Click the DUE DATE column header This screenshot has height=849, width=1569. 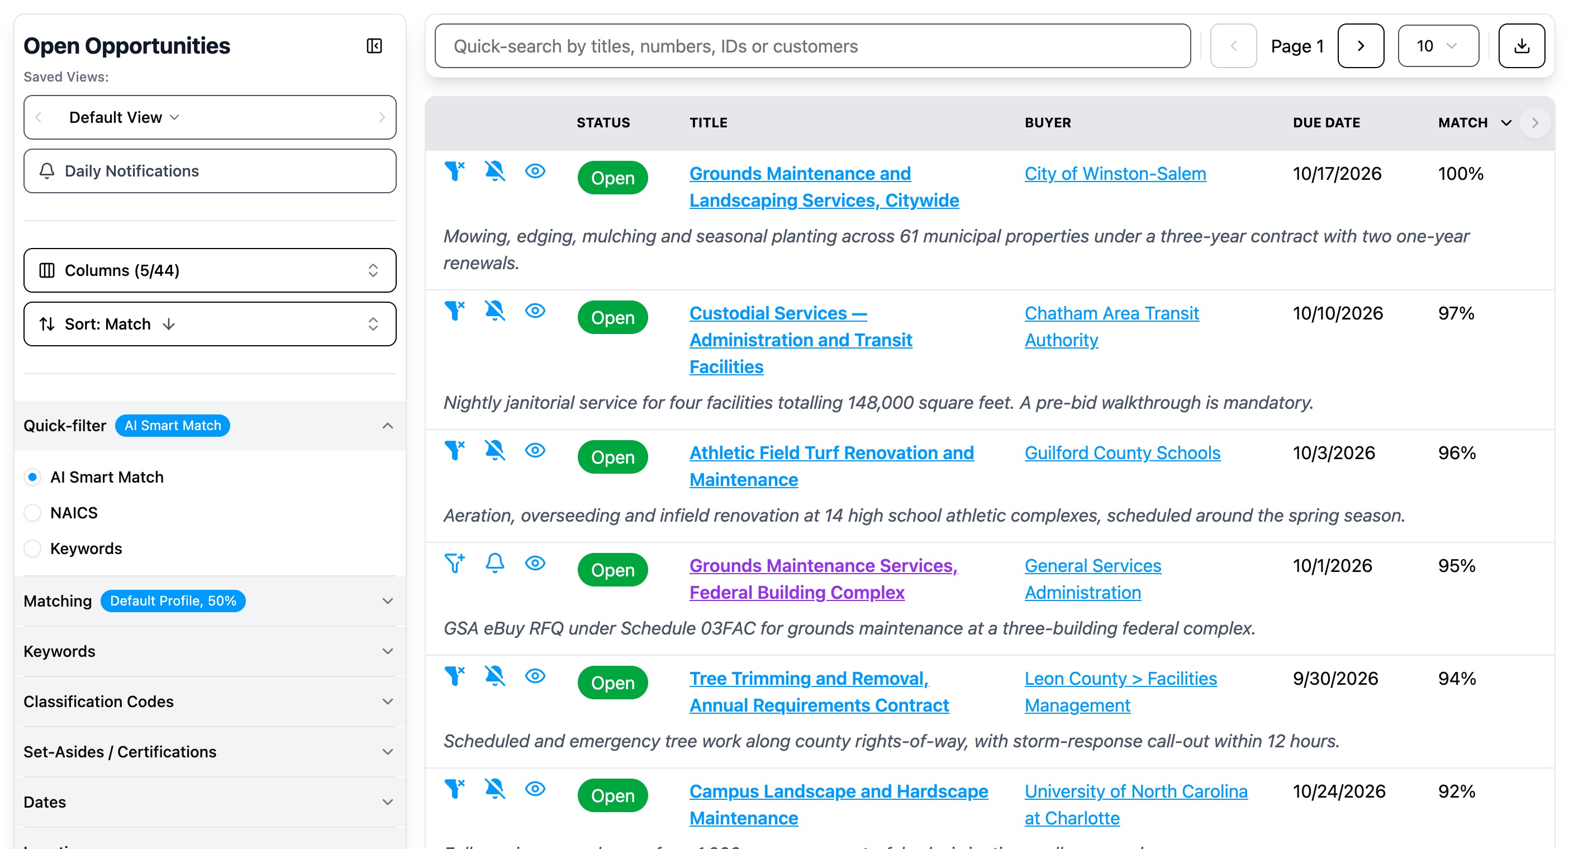1326,122
